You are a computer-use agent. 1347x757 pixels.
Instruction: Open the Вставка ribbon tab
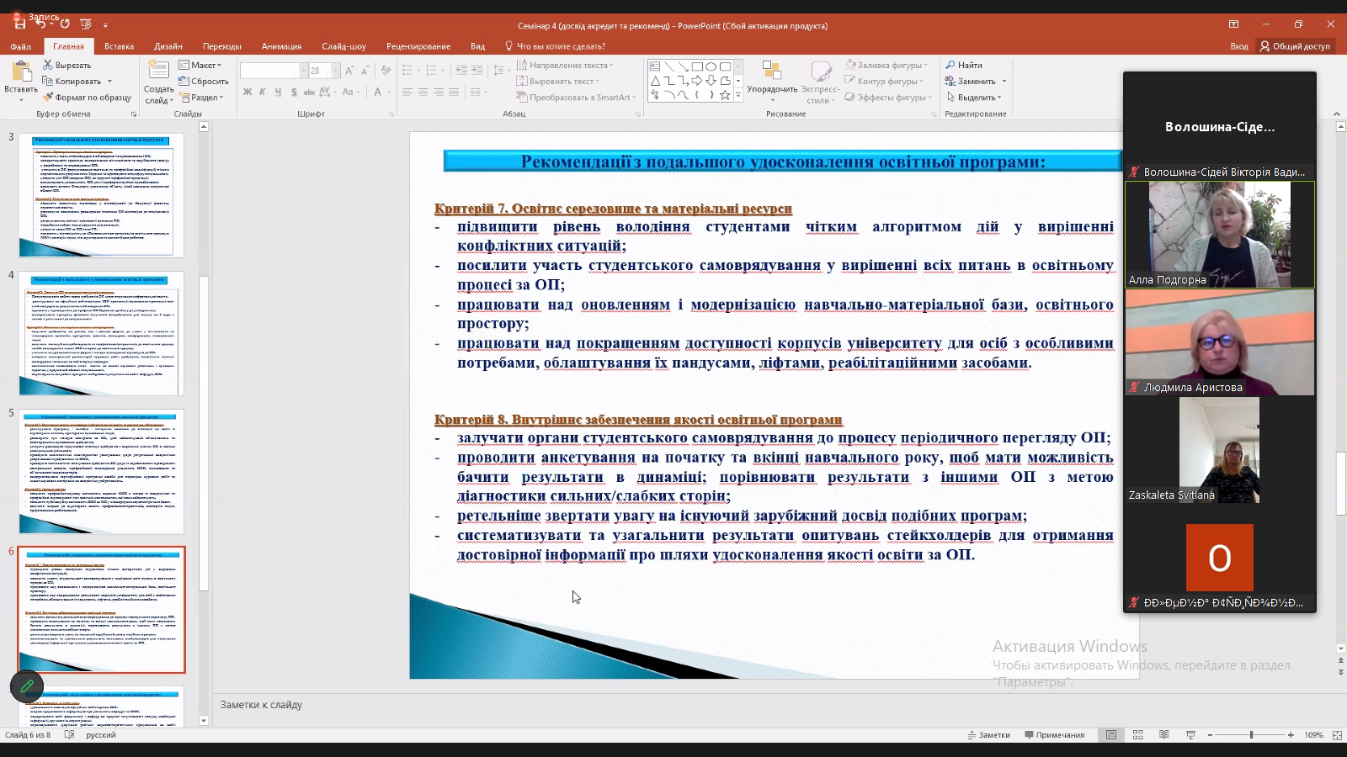[119, 46]
